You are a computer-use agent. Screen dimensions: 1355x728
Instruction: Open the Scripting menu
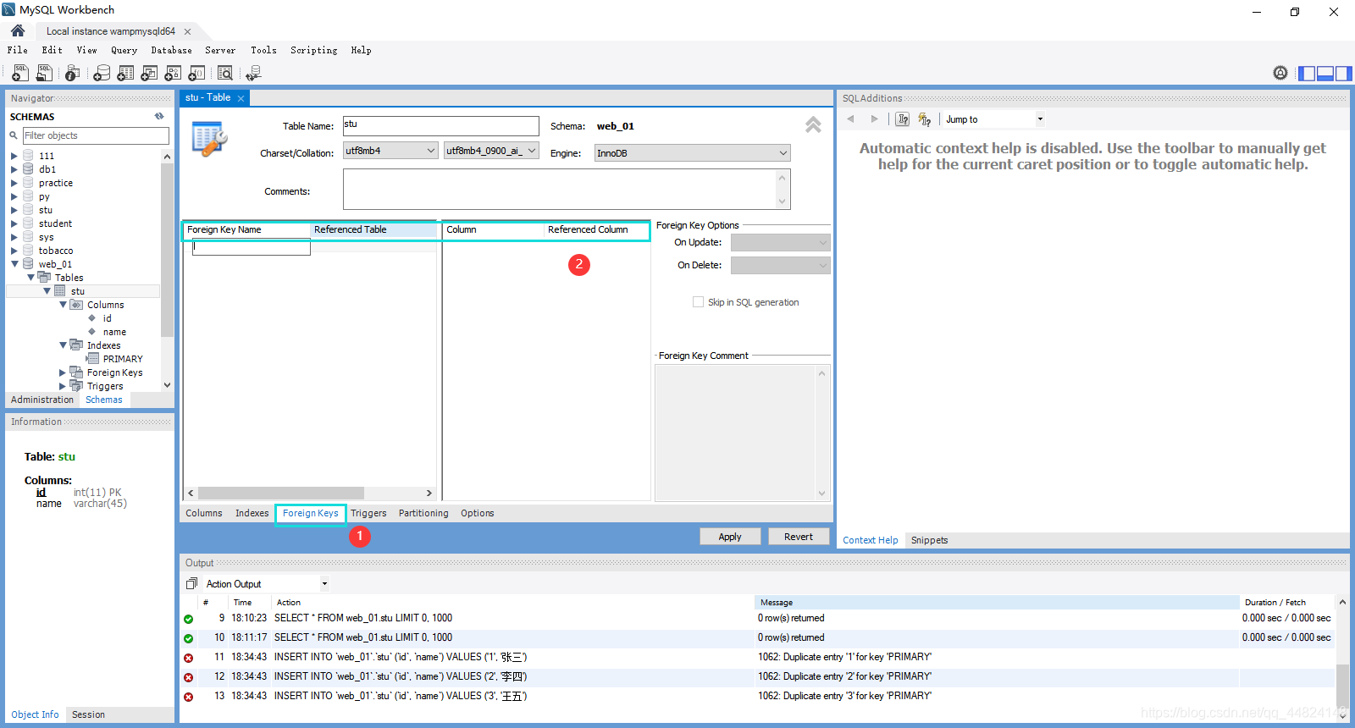pos(314,50)
